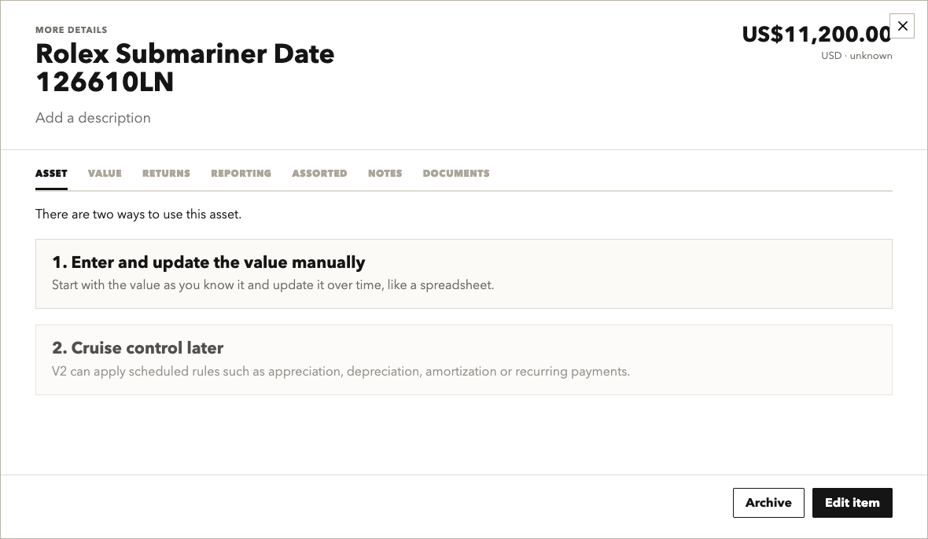Archive this Rolex asset

[768, 503]
